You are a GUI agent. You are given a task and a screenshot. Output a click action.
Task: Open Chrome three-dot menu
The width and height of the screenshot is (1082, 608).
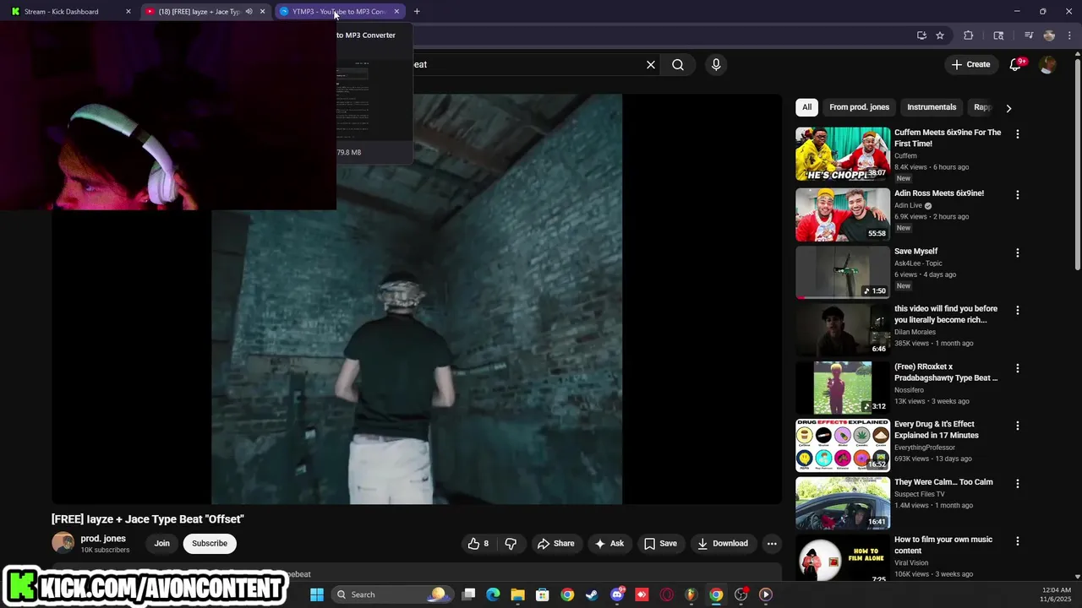[x=1068, y=35]
